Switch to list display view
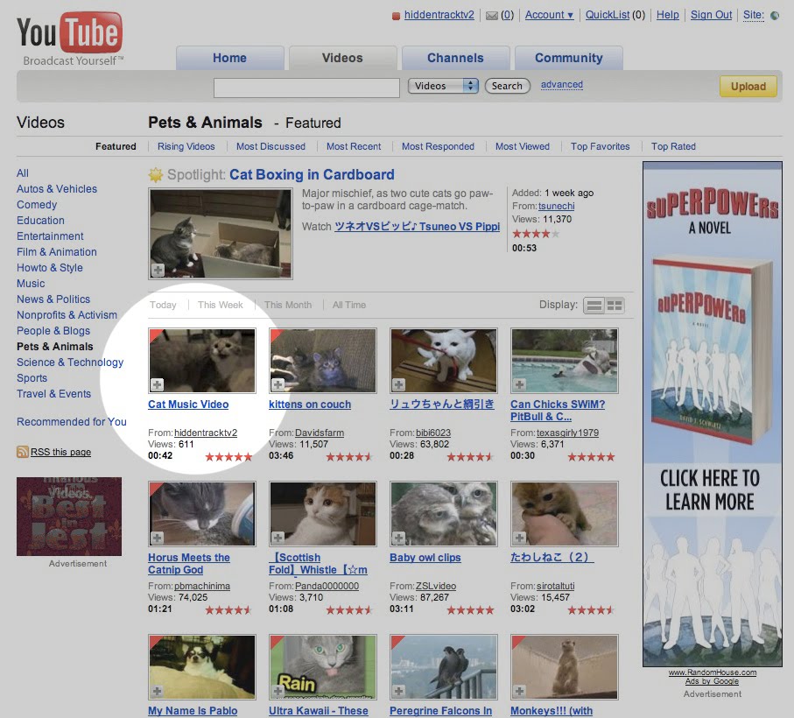Screen dimensions: 794x718 pyautogui.click(x=594, y=306)
